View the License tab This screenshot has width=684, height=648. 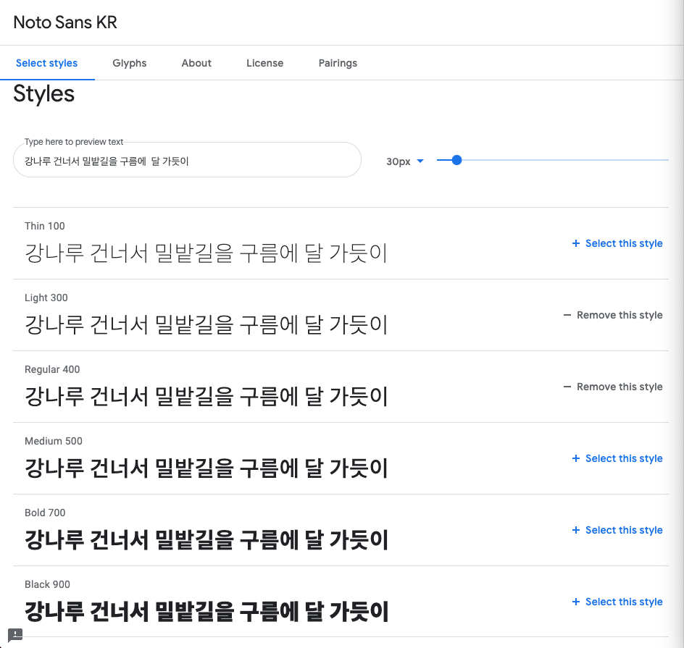point(264,63)
